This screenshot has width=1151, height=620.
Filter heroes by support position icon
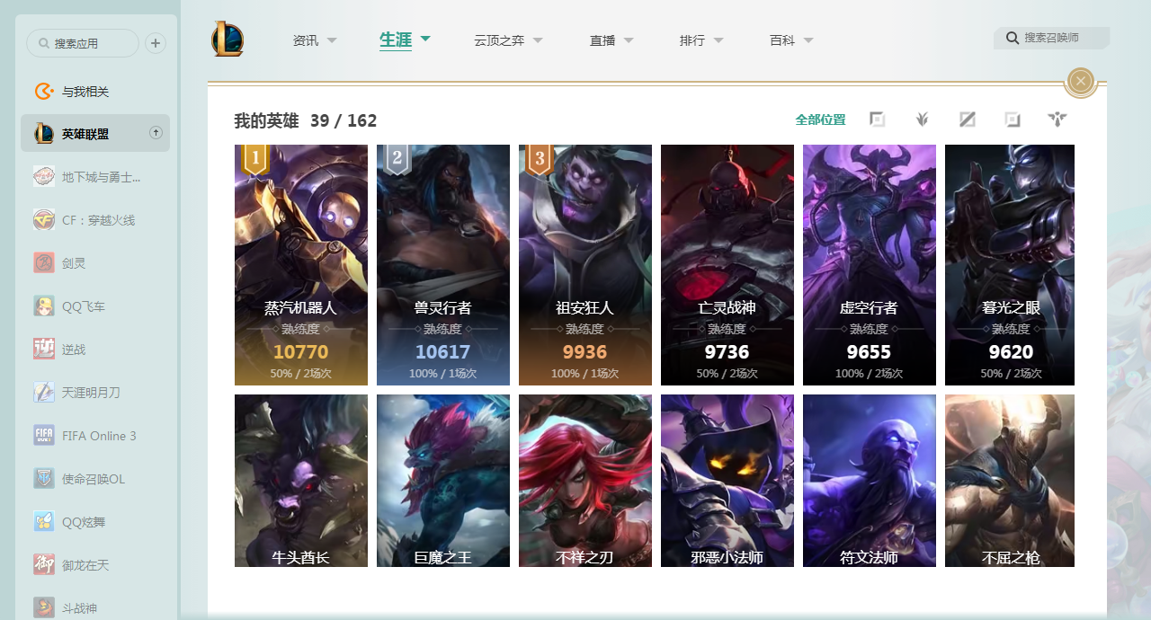[x=1057, y=120]
